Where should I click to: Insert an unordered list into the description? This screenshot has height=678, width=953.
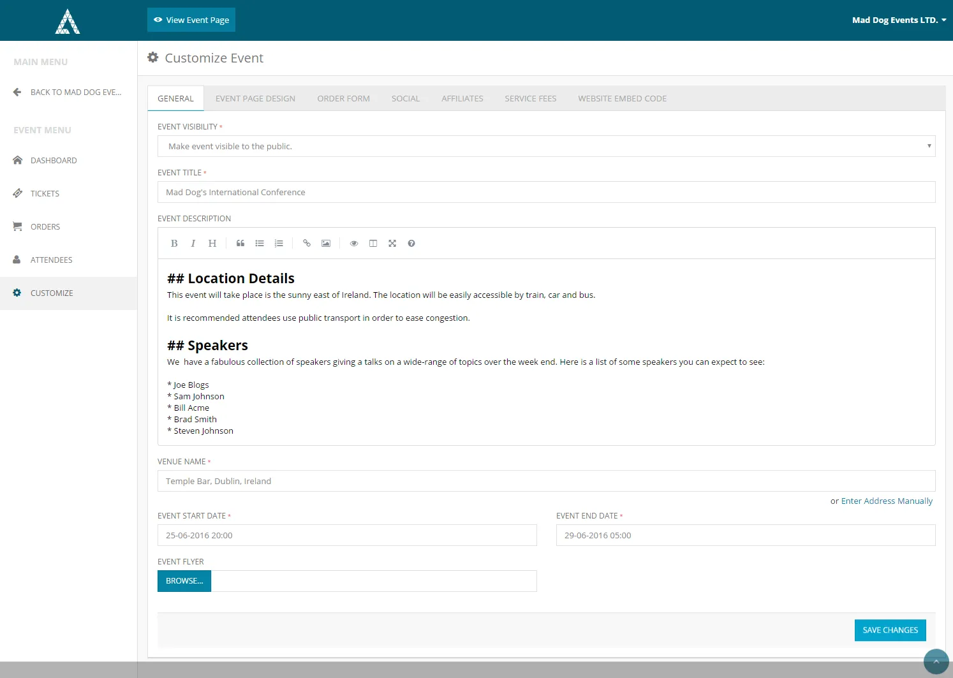[259, 243]
